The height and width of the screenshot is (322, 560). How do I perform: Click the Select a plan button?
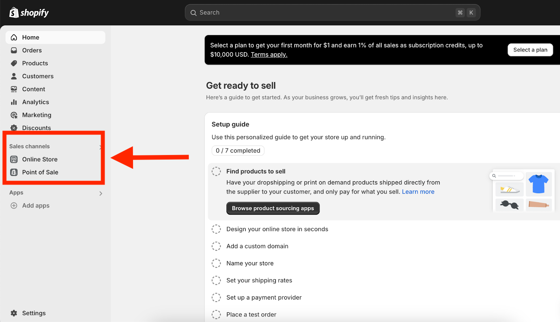coord(530,50)
